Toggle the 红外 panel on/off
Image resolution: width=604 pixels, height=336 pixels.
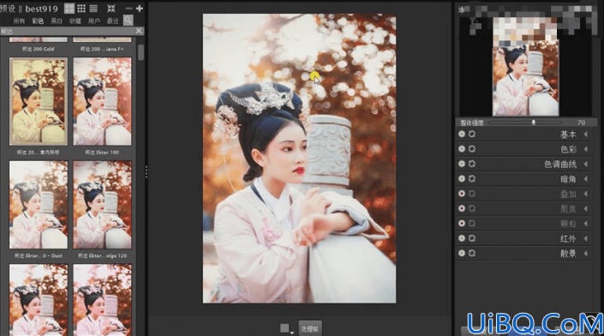tap(462, 238)
